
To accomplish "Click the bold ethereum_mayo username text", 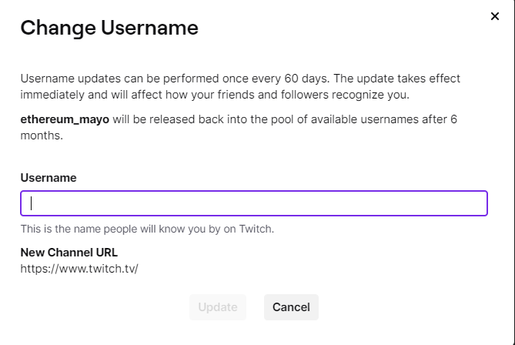I will click(x=65, y=120).
